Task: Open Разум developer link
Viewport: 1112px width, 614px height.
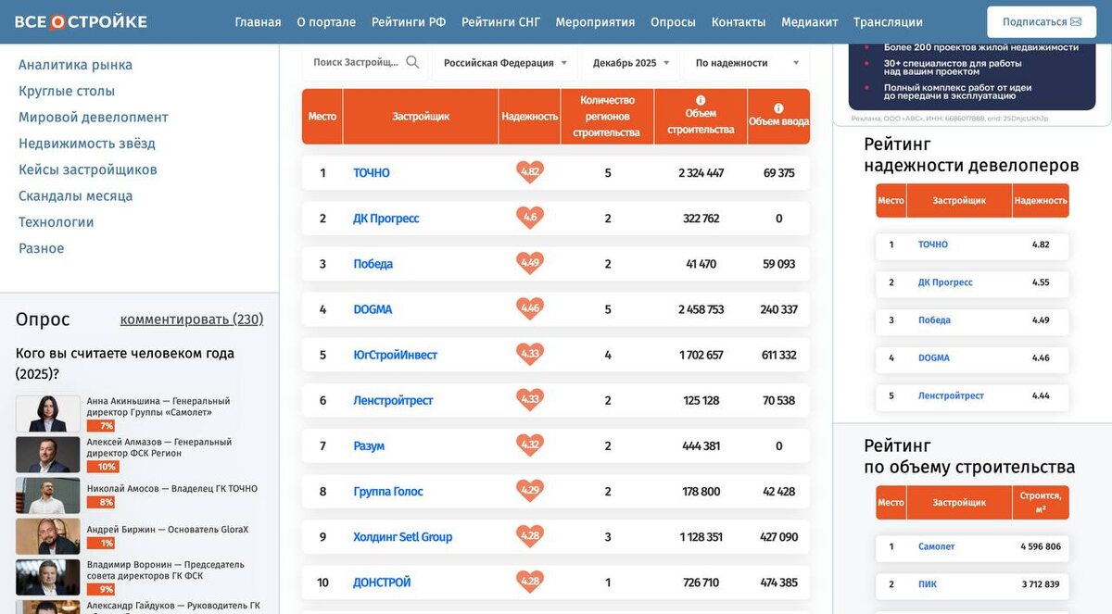Action: 369,445
